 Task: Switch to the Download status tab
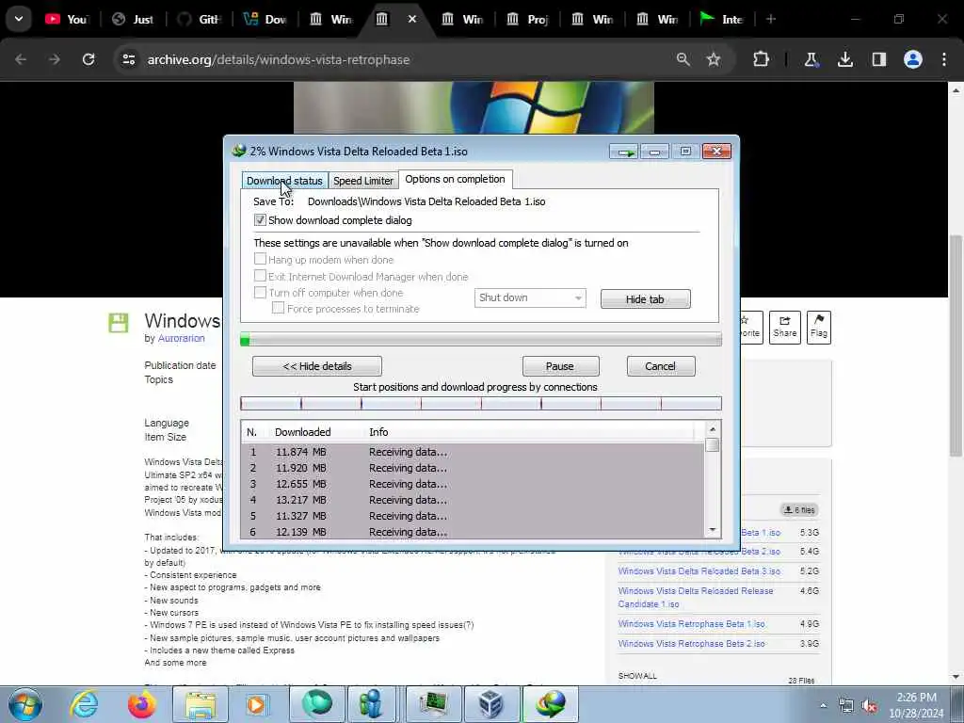[x=284, y=181]
